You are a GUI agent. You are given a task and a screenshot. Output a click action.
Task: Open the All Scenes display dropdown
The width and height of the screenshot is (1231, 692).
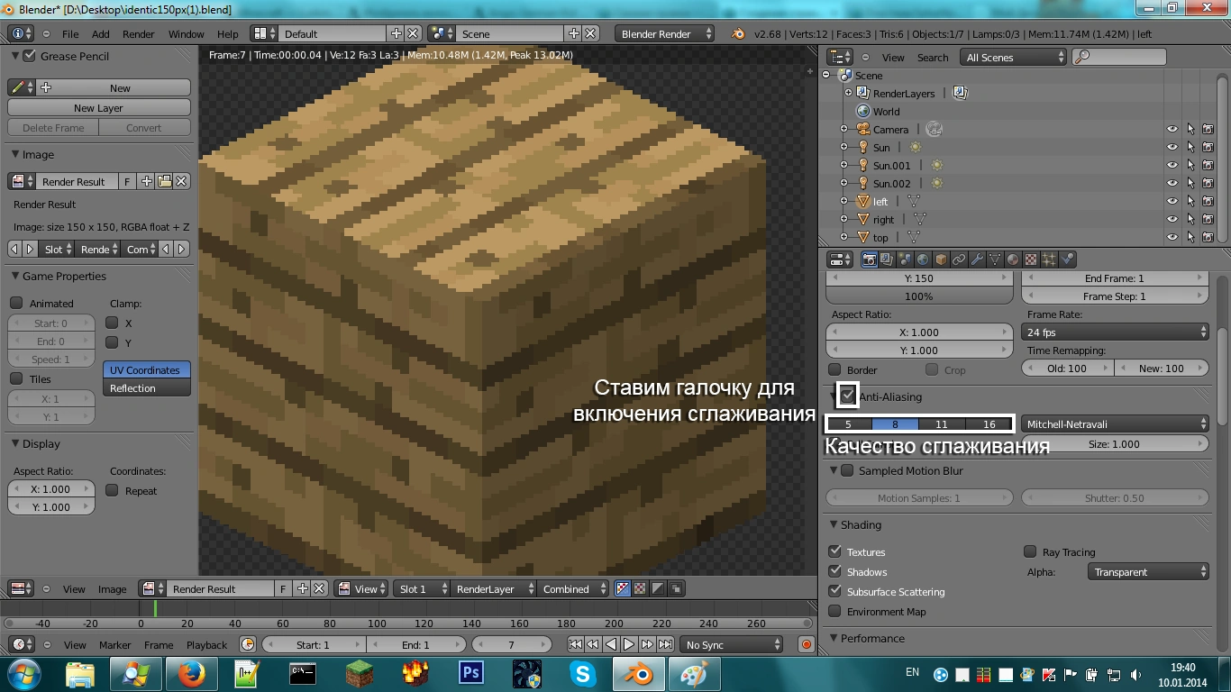(x=1014, y=57)
